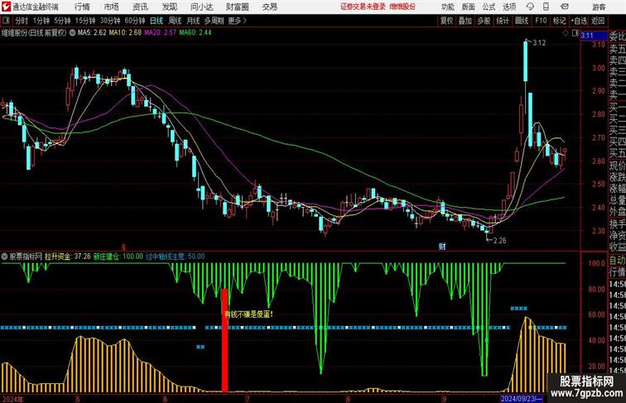Click the 3.12 high price marker
Viewport: 626px width, 403px height.
point(538,43)
